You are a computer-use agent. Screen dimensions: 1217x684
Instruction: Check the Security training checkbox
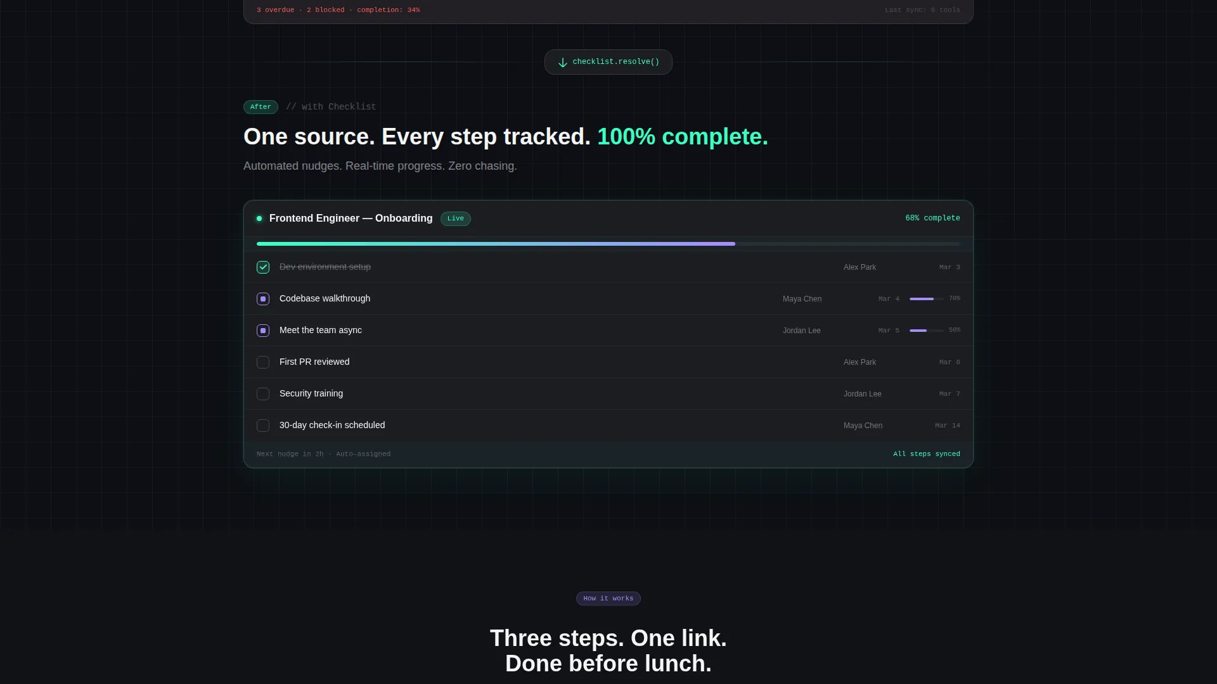coord(263,394)
